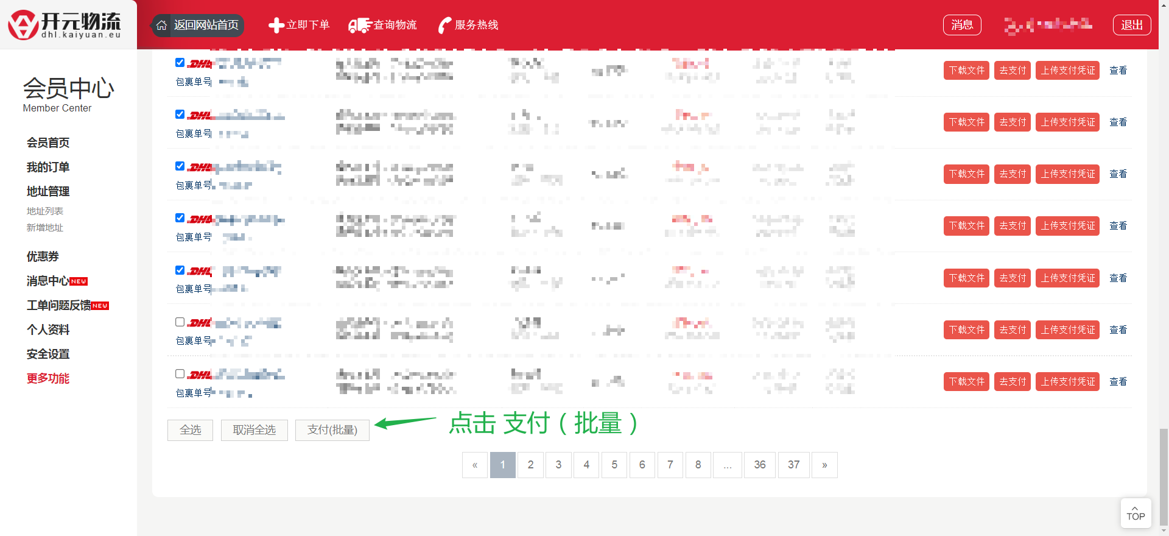Screen dimensions: 1169x536
Task: Expand 地址管理 in the sidebar
Action: click(48, 191)
